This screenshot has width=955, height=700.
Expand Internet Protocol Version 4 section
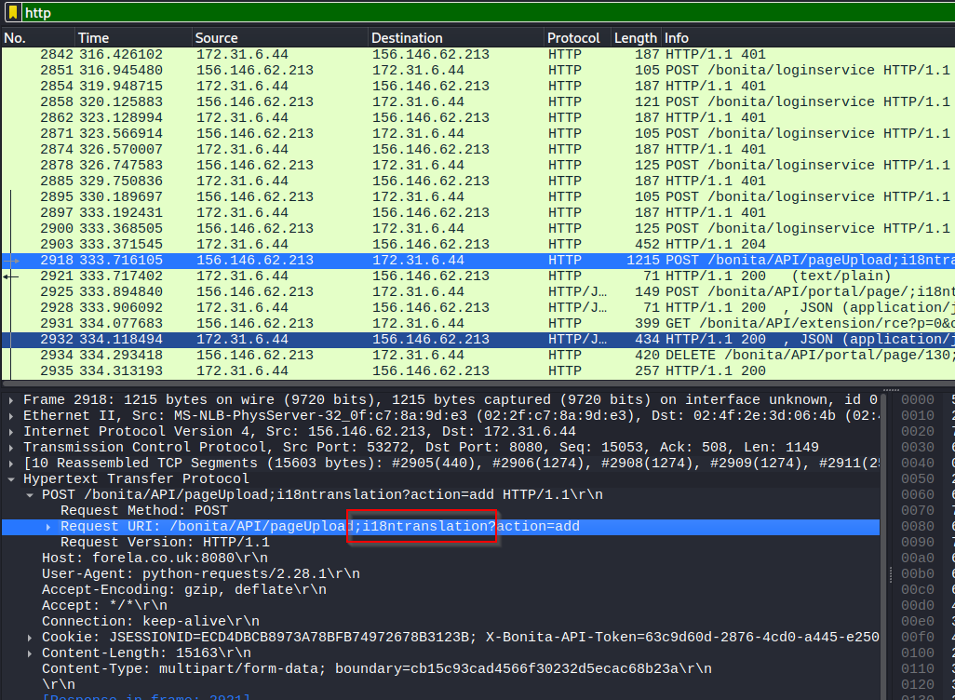[11, 432]
